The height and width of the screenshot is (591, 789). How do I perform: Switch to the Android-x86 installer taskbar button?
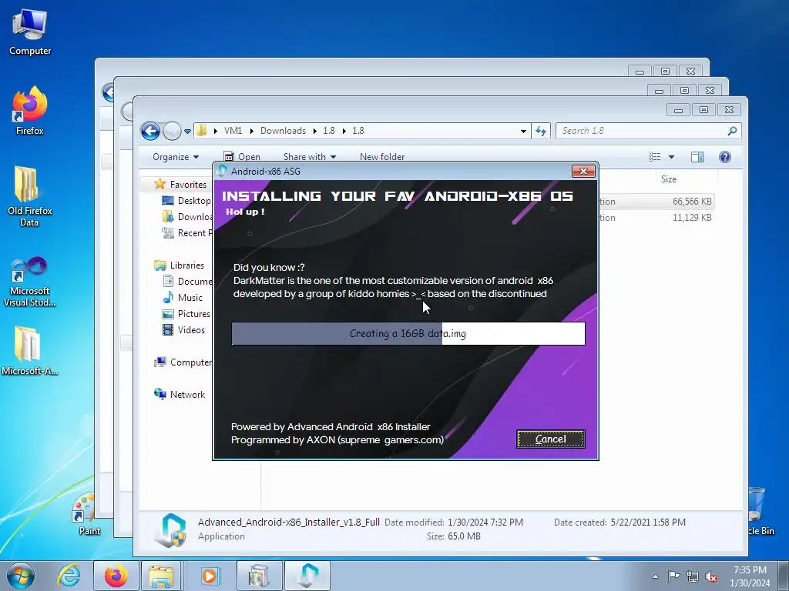307,576
